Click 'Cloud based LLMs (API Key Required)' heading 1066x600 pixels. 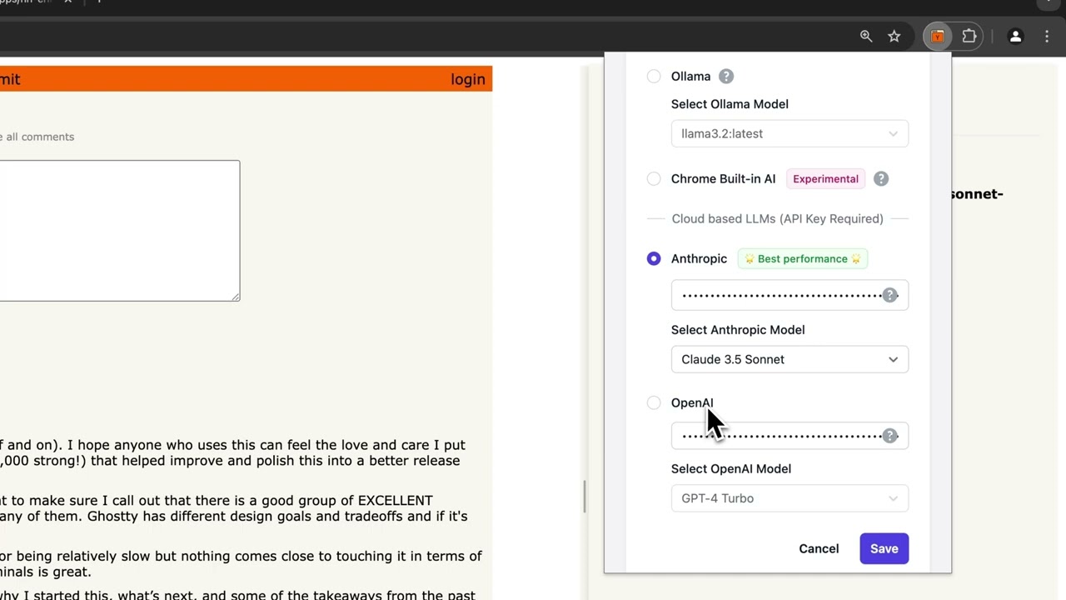778,218
